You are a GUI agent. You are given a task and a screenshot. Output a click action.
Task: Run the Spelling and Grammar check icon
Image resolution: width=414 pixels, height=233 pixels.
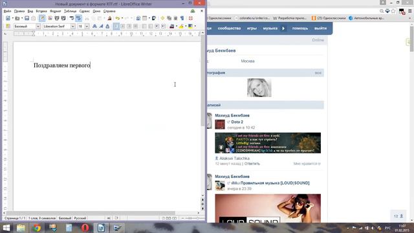[x=72, y=18]
